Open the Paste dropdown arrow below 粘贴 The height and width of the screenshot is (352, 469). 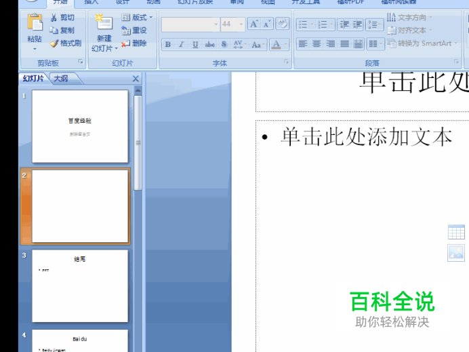35,49
